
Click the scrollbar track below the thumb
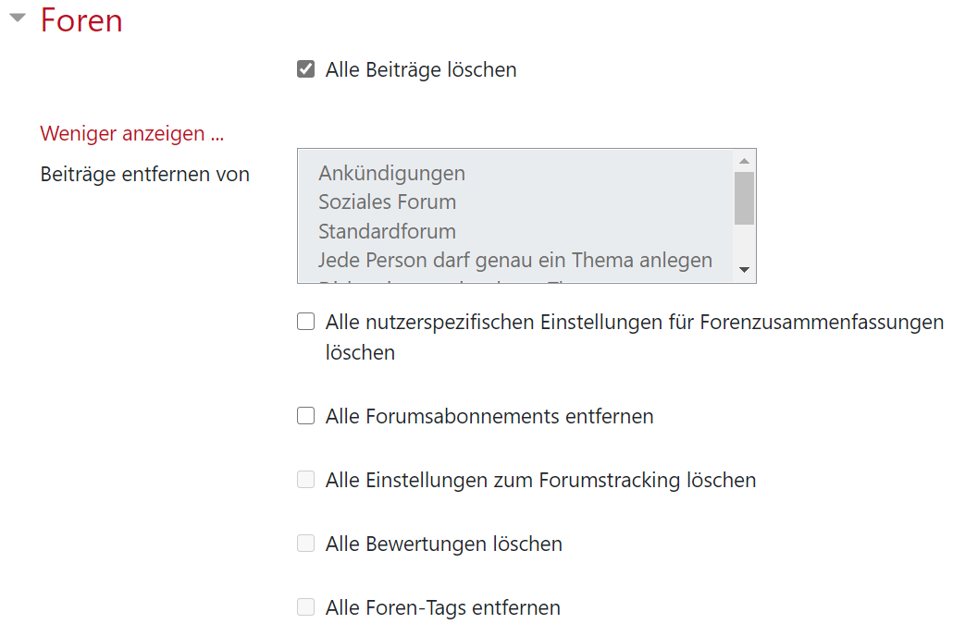pos(746,245)
